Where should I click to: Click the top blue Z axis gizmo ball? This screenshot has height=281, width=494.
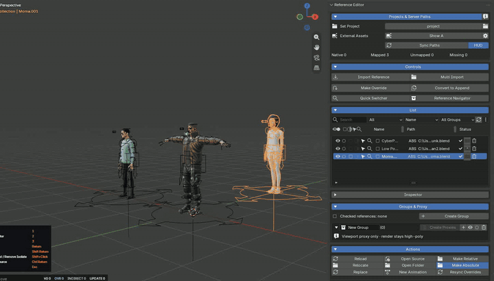pyautogui.click(x=307, y=6)
